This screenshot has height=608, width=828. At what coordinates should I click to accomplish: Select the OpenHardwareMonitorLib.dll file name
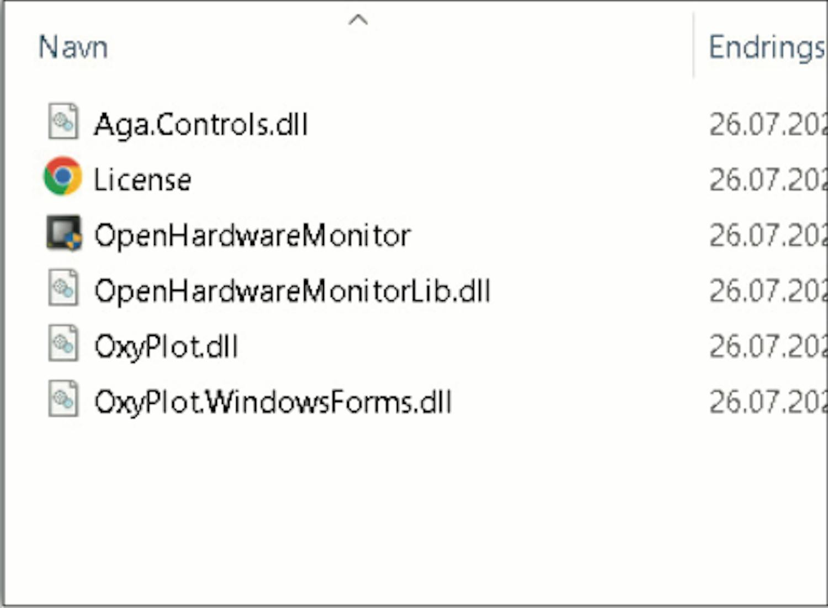(292, 291)
